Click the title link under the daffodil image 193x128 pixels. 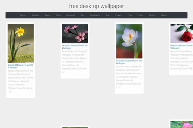coord(21,66)
